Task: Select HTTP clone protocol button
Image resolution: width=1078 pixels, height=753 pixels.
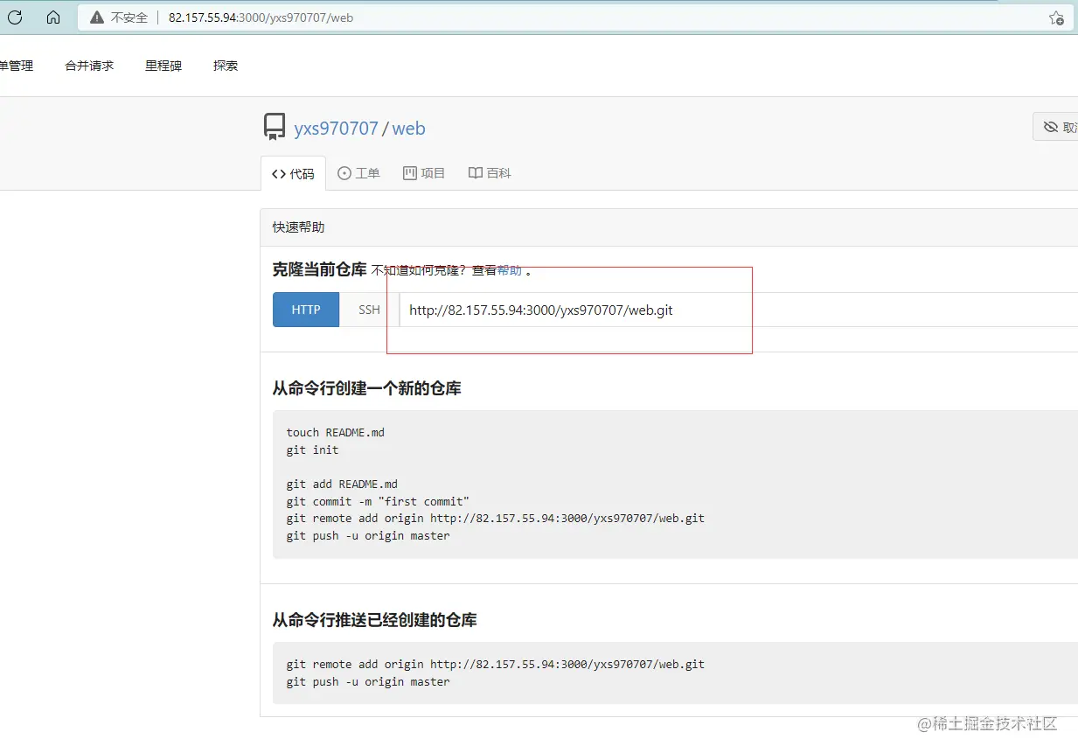Action: tap(306, 310)
